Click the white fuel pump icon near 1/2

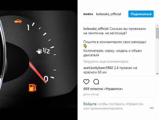(x=39, y=51)
